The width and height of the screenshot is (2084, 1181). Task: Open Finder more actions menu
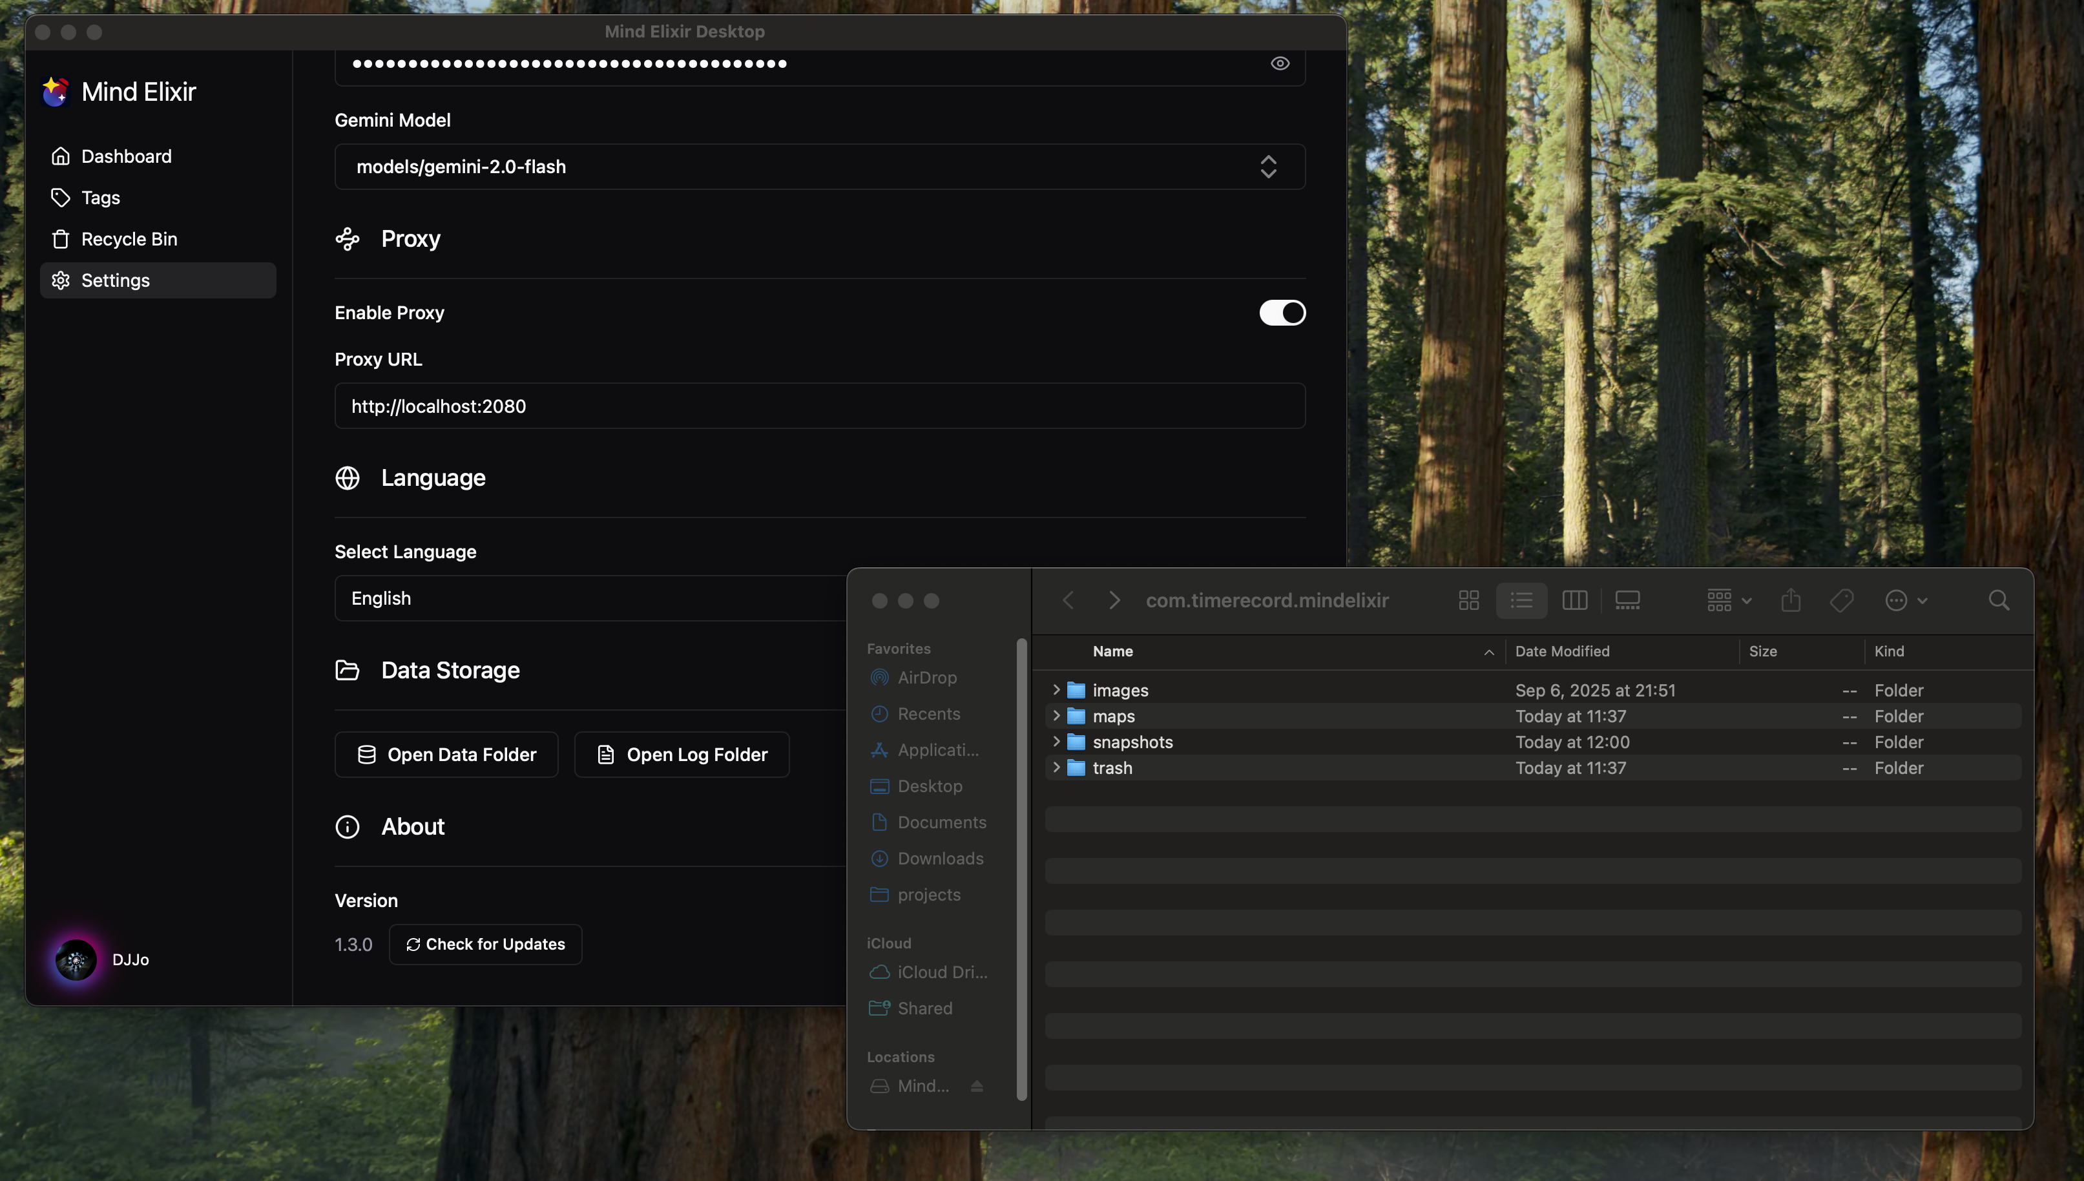click(1905, 600)
